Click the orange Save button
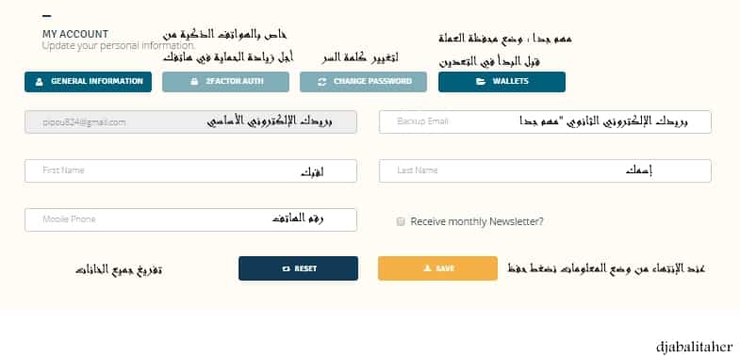740x356 pixels. click(437, 268)
